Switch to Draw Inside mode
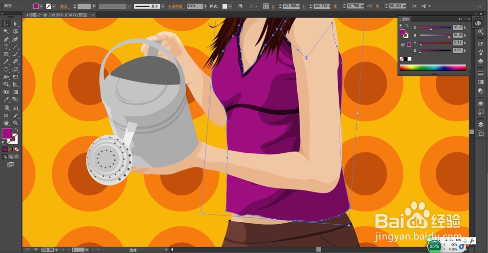The image size is (488, 253). coord(17,157)
